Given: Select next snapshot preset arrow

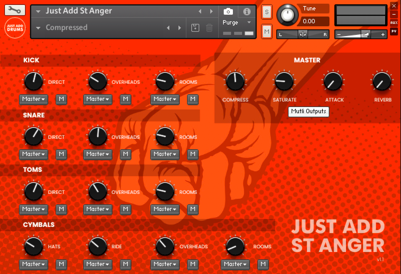Looking at the screenshot, I should [x=179, y=28].
